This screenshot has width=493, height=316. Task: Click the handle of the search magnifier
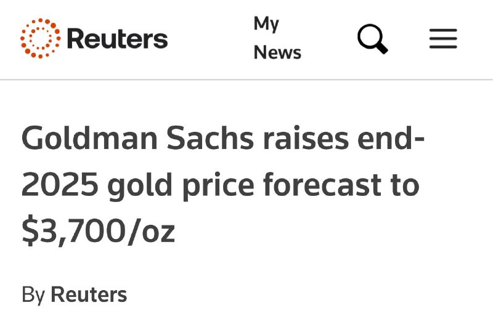382,48
